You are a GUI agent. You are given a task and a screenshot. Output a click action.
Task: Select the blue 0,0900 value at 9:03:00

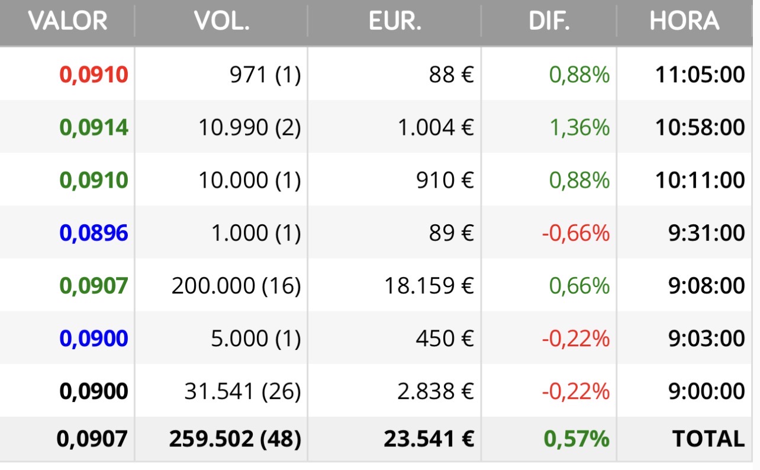94,339
